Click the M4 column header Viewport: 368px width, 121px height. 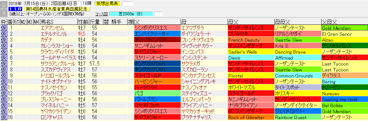36,22
